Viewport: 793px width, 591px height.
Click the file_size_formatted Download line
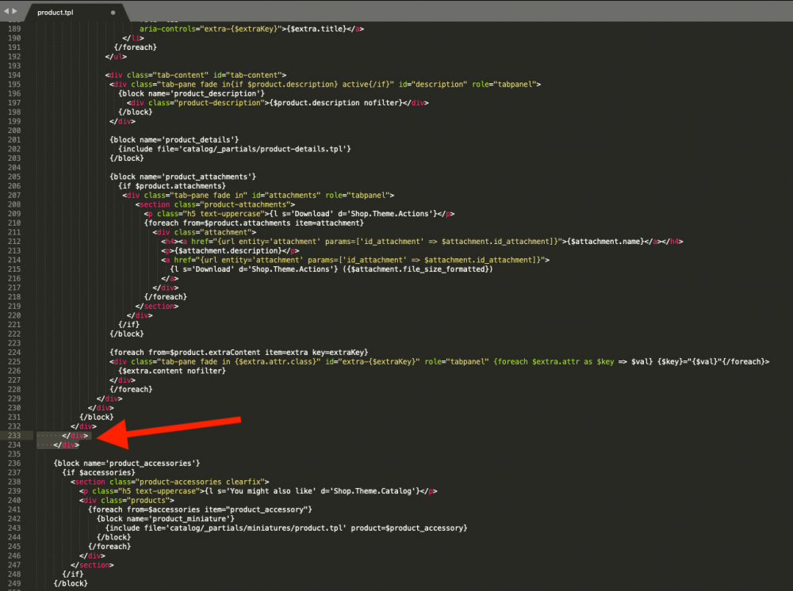coord(331,269)
